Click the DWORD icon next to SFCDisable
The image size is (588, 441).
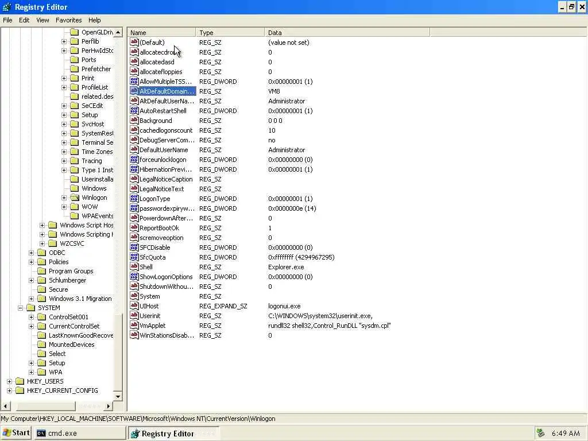pos(134,247)
